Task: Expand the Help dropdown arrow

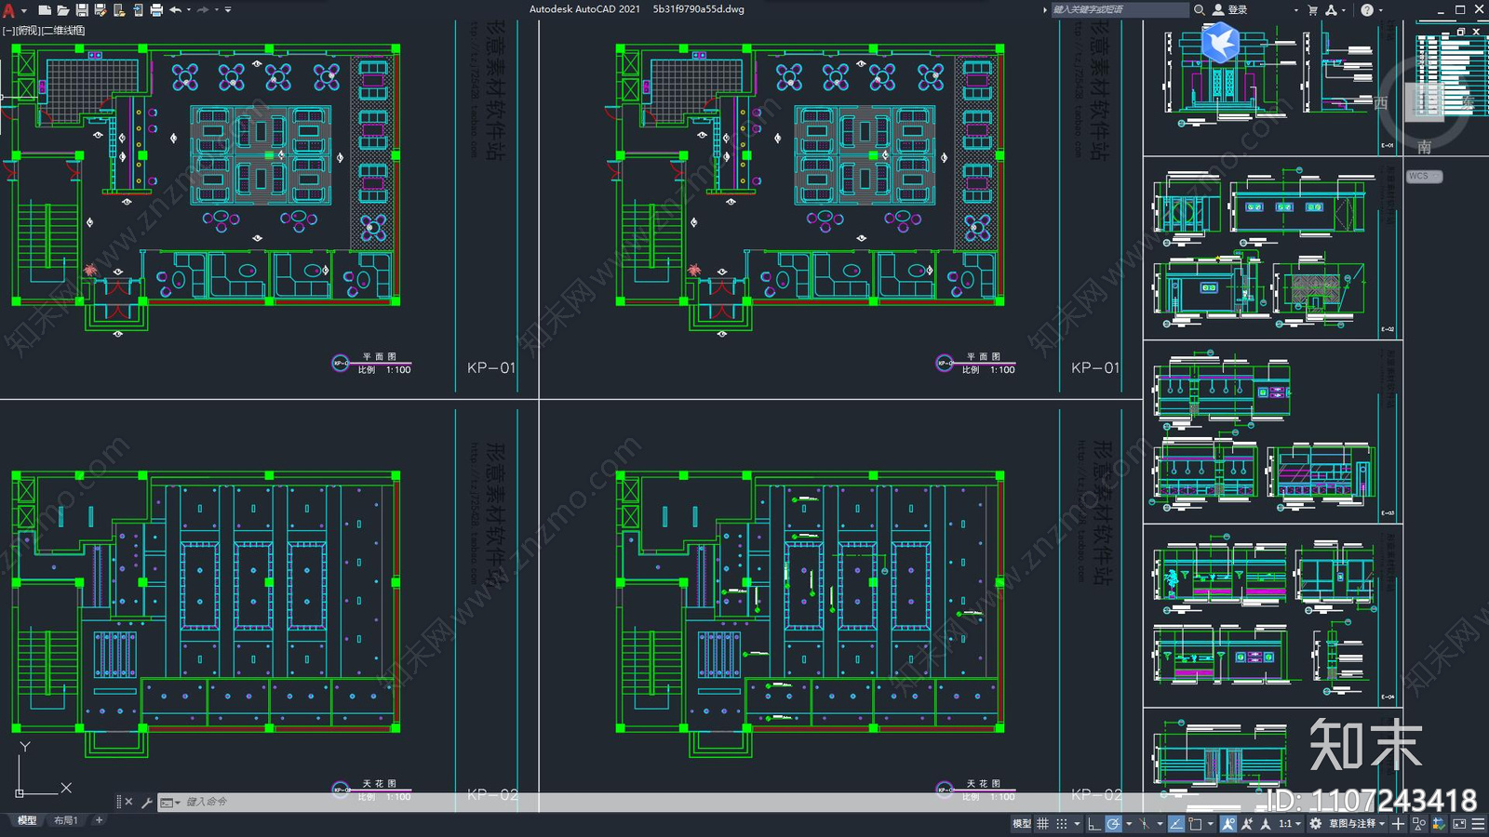Action: click(x=1380, y=10)
